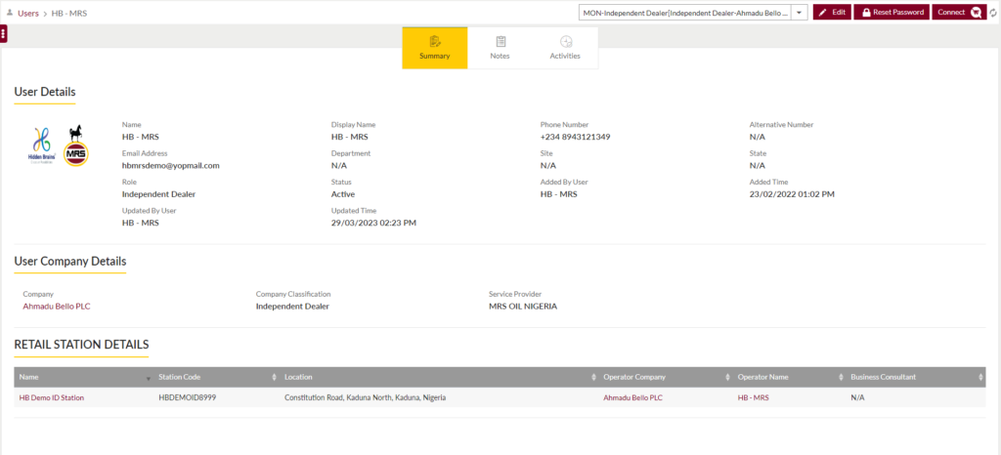The image size is (1001, 455).
Task: Sort by the Operator Company column header
Action: 665,377
